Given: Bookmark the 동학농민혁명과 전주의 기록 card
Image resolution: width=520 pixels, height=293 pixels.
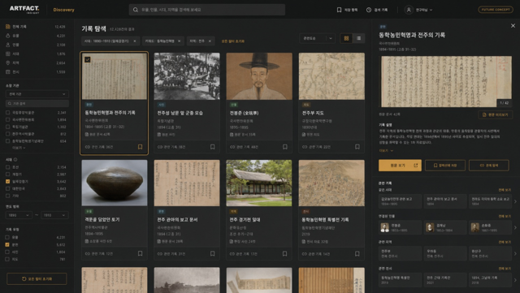Looking at the screenshot, I should [140, 147].
